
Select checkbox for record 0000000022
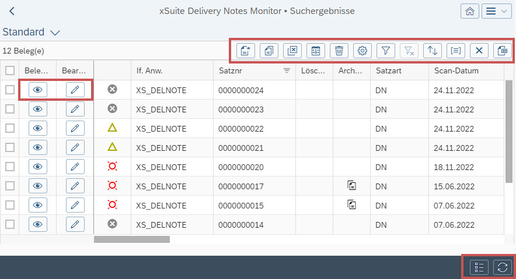coord(10,128)
